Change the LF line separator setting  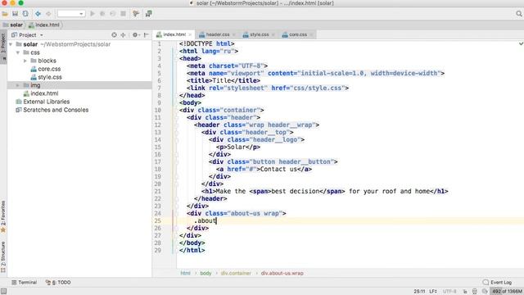433,292
